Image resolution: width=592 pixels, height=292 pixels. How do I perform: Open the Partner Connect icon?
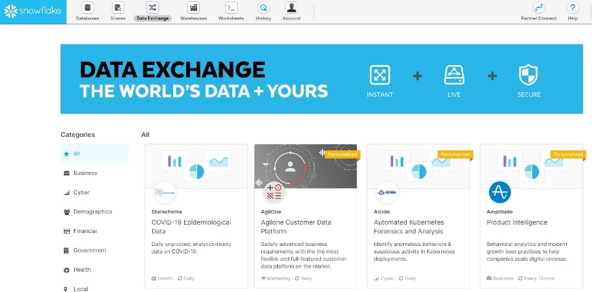(x=539, y=7)
